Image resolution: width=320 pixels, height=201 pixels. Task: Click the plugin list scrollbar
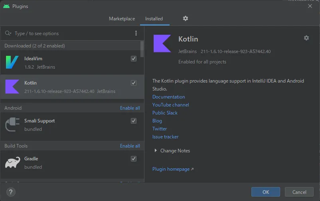pos(142,50)
